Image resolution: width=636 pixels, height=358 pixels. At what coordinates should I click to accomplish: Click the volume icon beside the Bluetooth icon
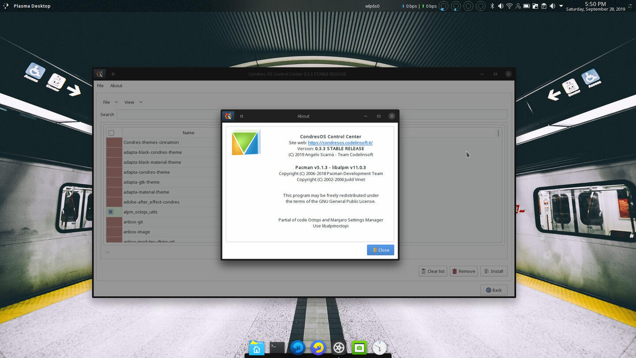coord(500,6)
